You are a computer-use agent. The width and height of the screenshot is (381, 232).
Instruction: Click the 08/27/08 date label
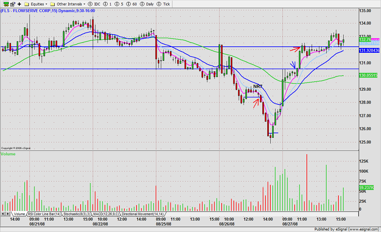(x=290, y=224)
